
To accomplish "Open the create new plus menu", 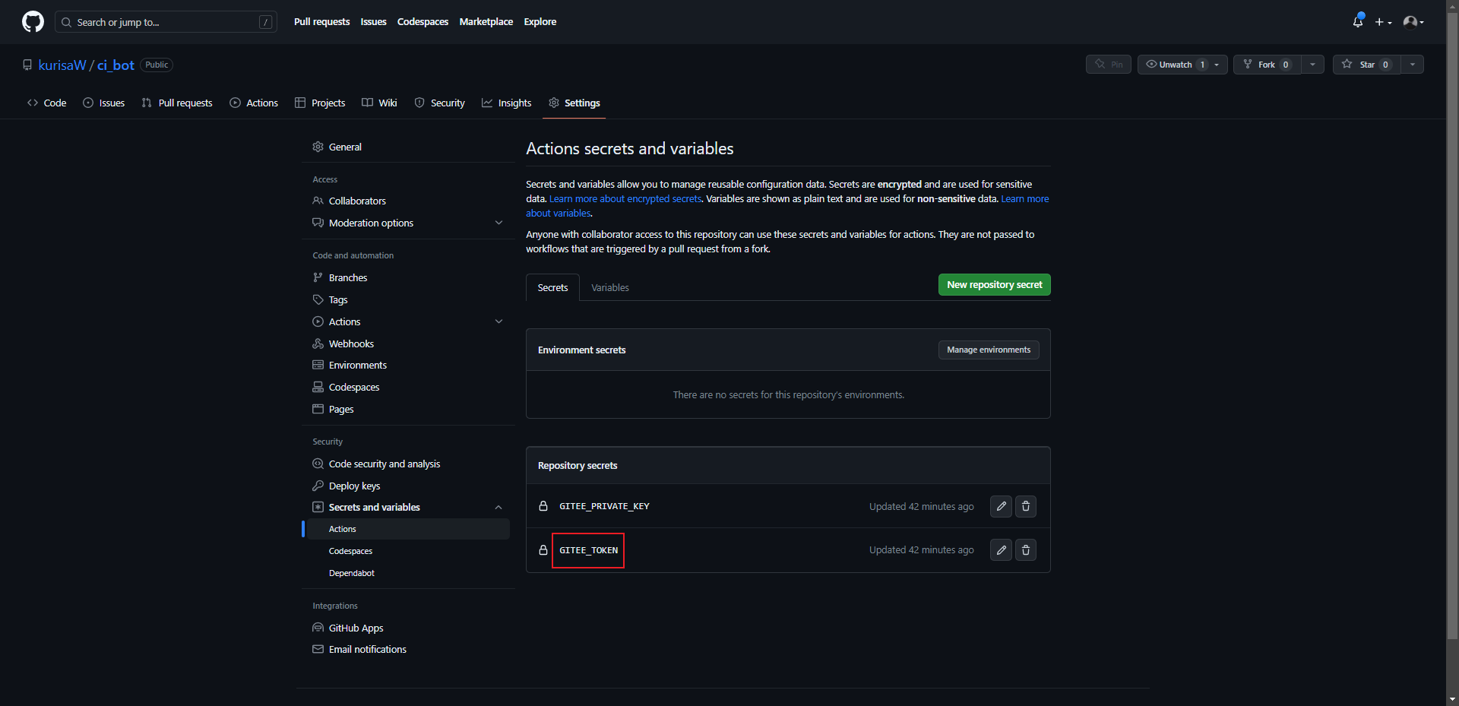I will (1383, 22).
